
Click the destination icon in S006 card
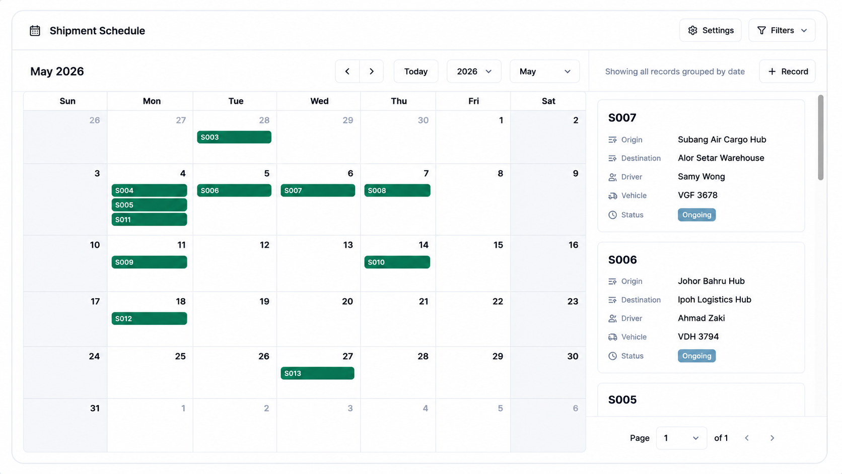pyautogui.click(x=612, y=300)
